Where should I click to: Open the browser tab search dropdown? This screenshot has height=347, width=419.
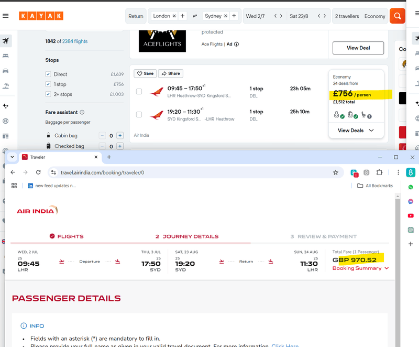(x=12, y=157)
